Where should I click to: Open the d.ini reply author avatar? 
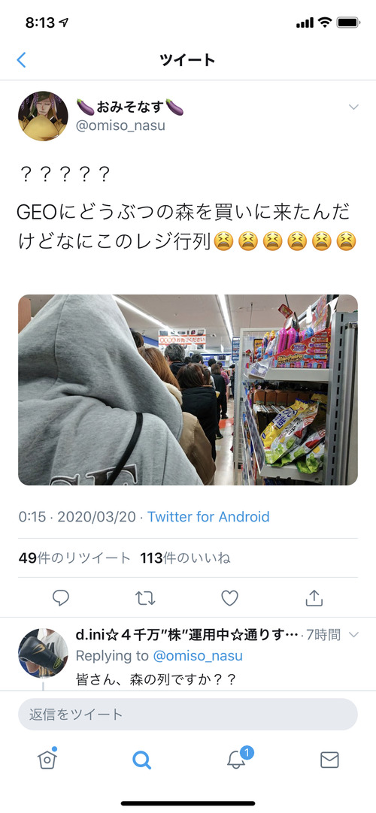tap(43, 653)
